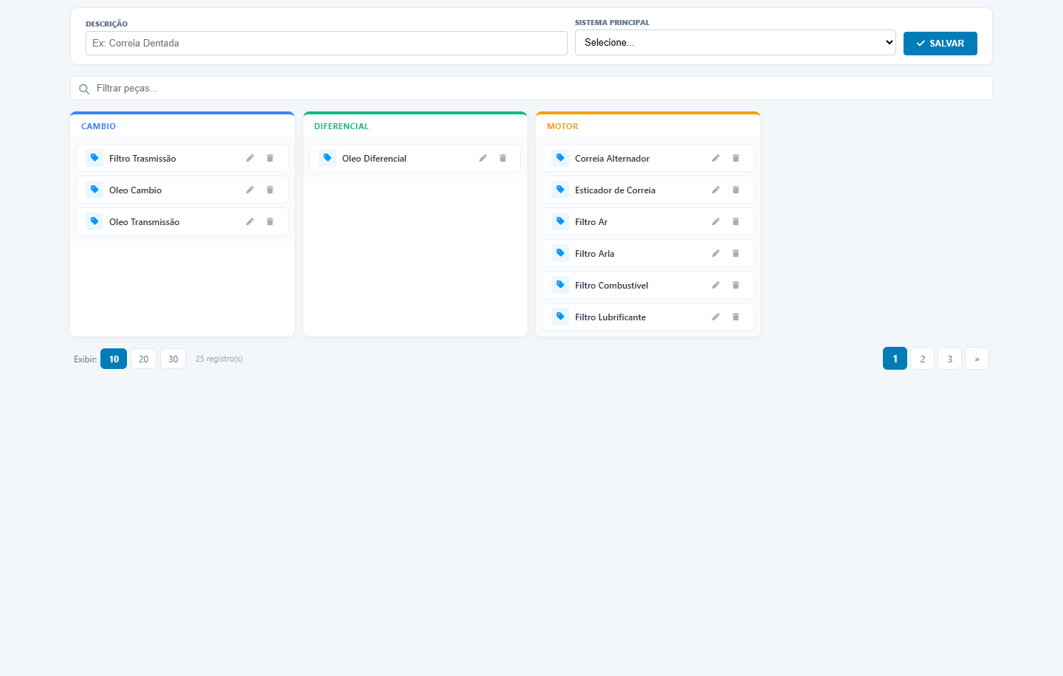Open the Sistema Principal dropdown
This screenshot has height=676, width=1063.
tap(735, 42)
